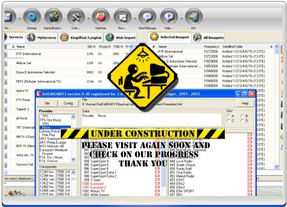287x207 pixels.
Task: Select the highlighted Nova provider
Action: [x=55, y=127]
